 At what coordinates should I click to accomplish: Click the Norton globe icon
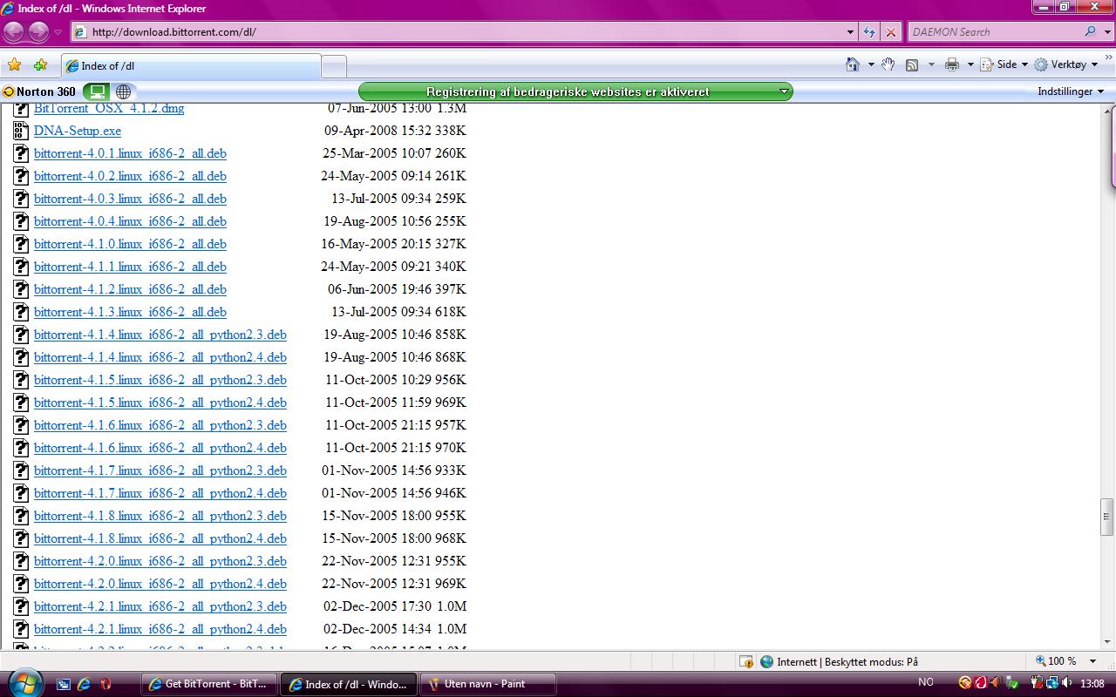pyautogui.click(x=123, y=91)
